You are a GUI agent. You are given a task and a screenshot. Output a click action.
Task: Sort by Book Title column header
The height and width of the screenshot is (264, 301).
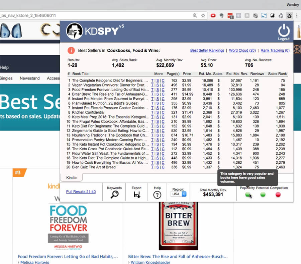80,74
